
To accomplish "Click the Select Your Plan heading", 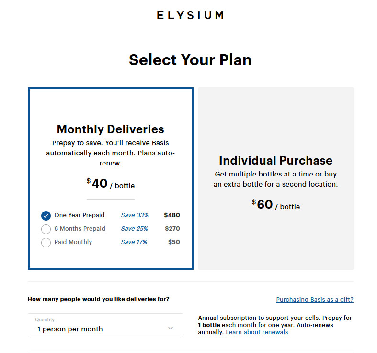I will coord(190,60).
